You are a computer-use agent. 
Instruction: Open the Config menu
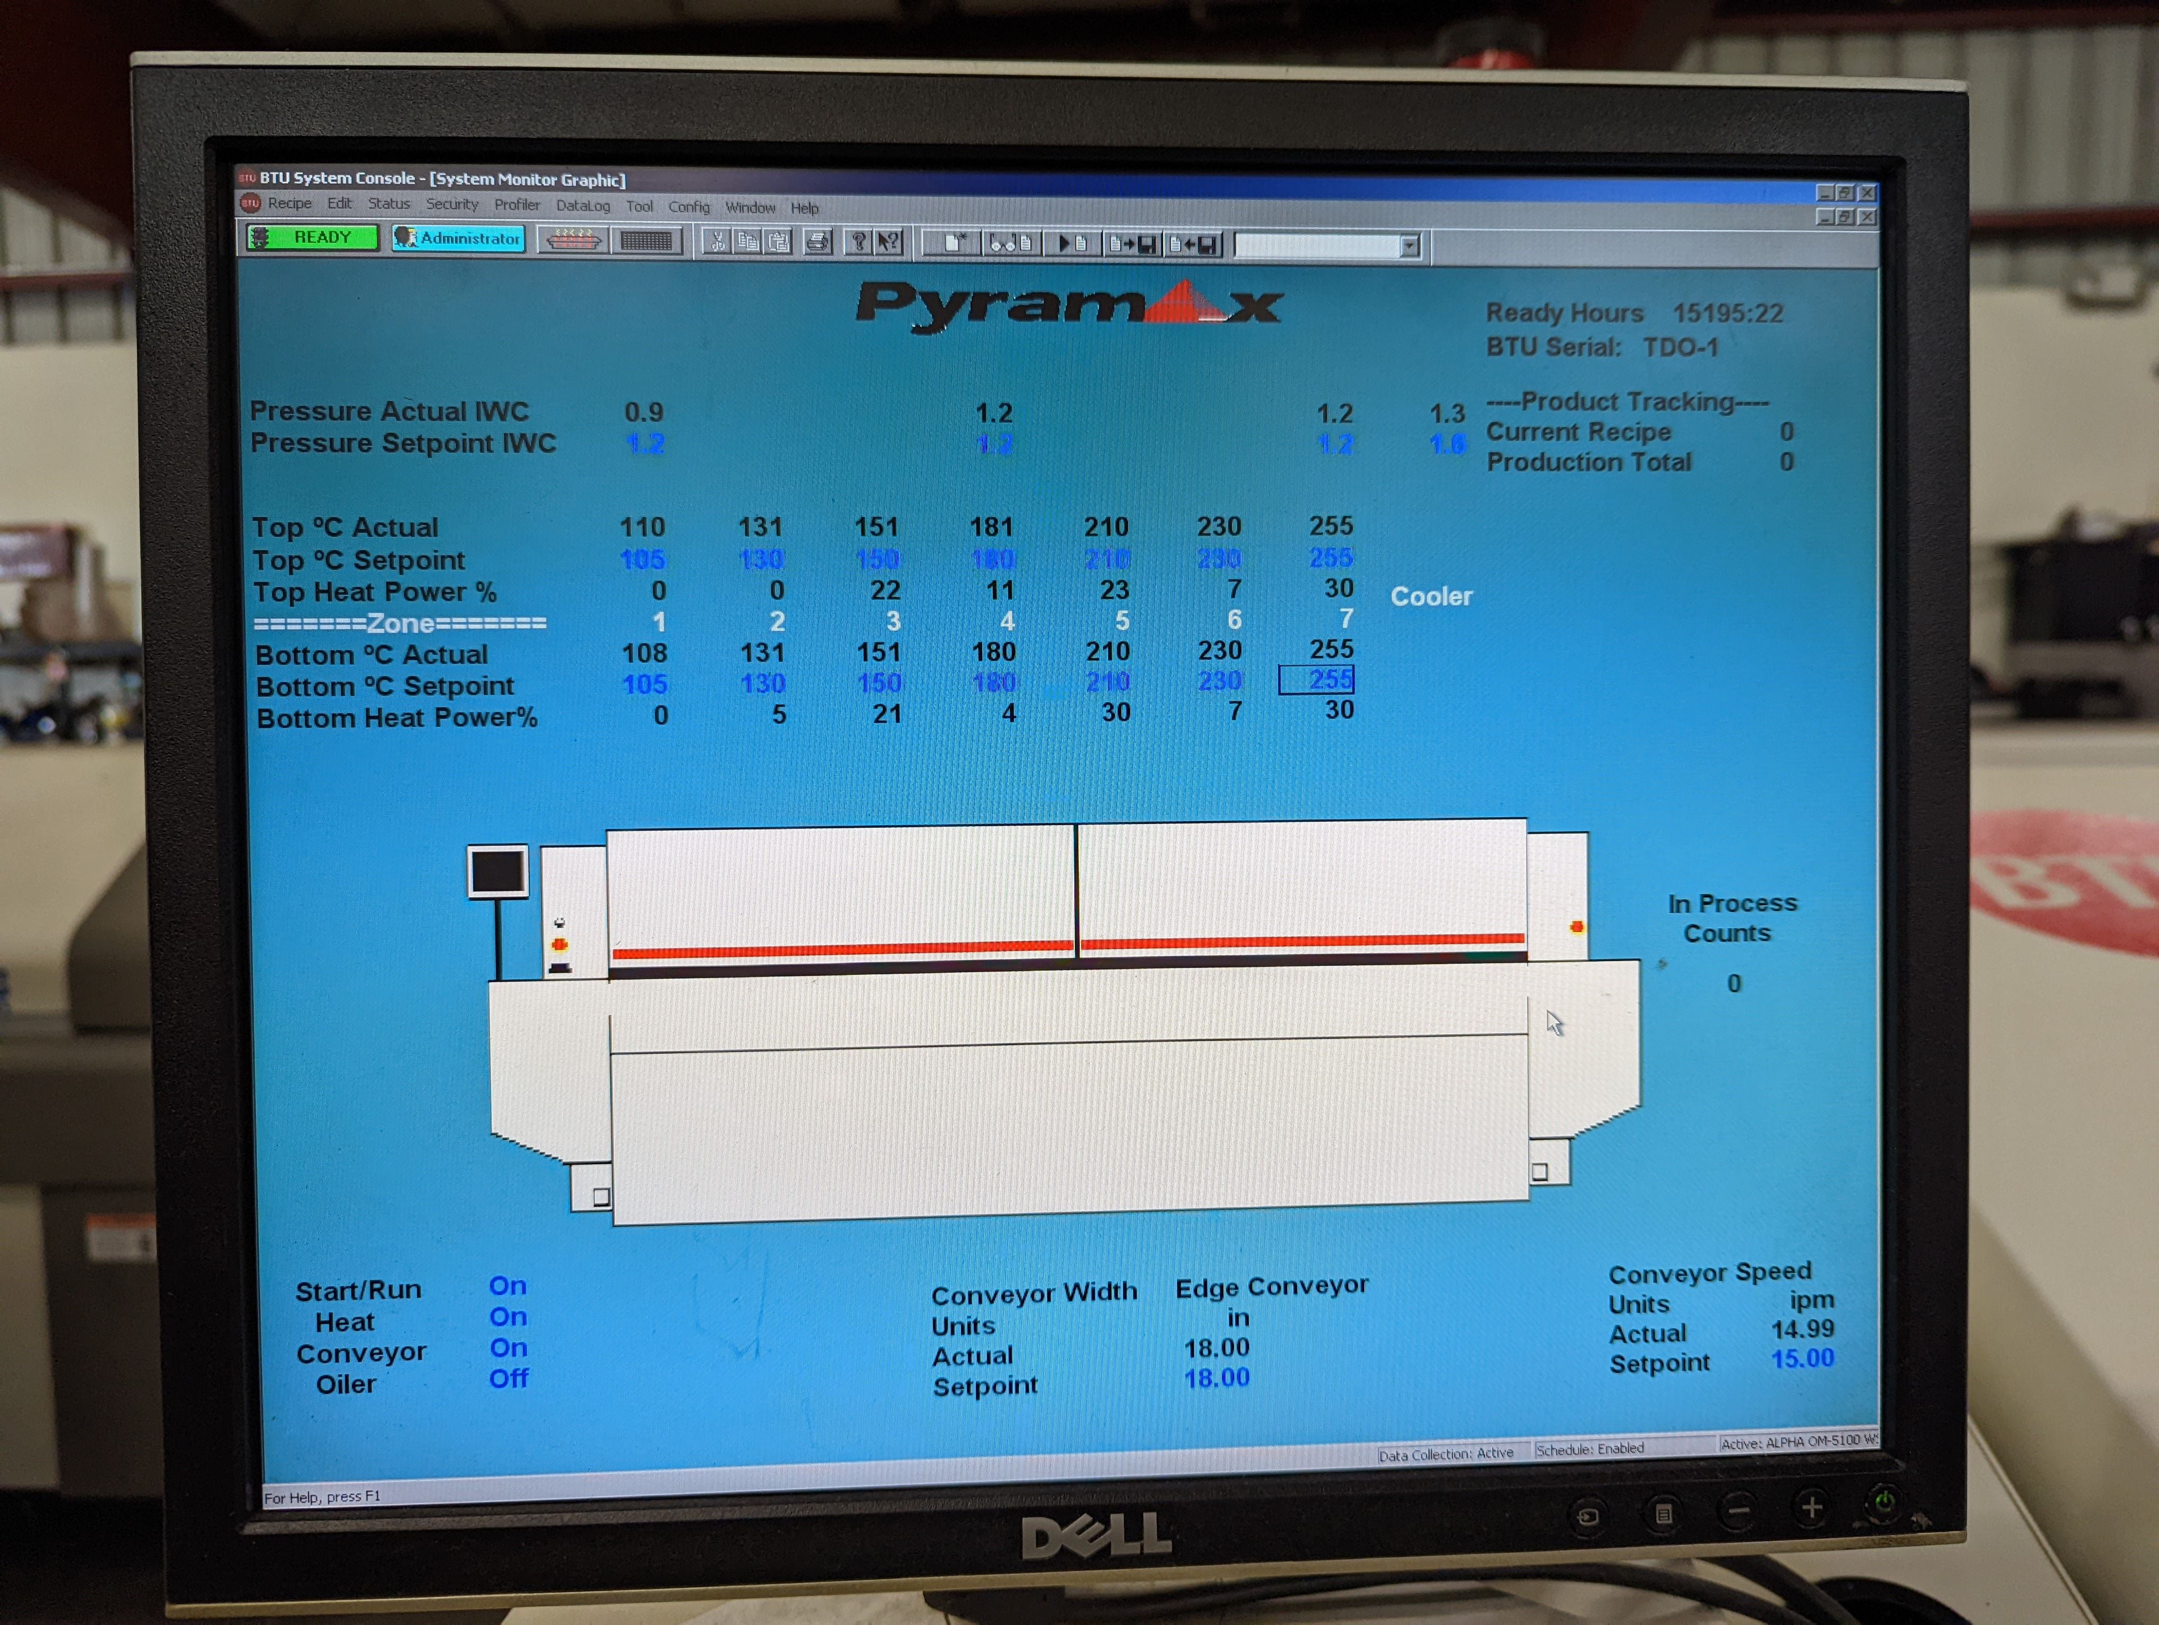690,208
